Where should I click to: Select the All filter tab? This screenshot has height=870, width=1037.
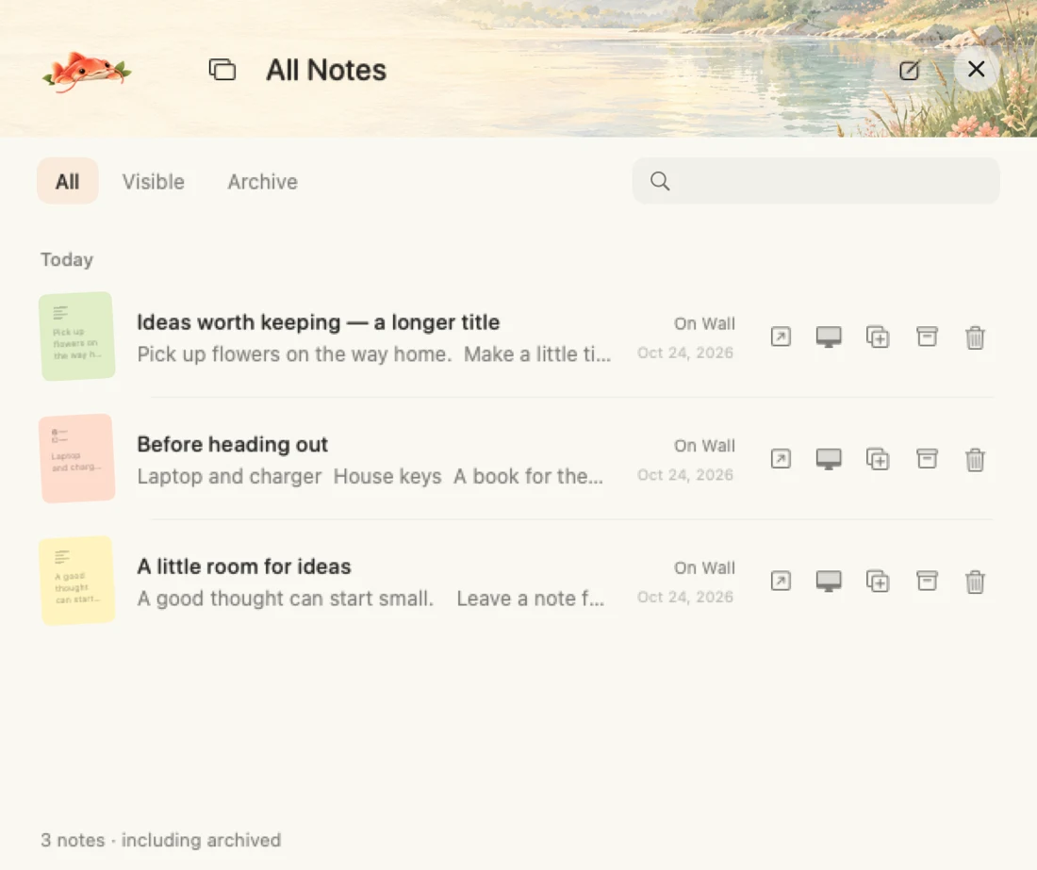[68, 181]
